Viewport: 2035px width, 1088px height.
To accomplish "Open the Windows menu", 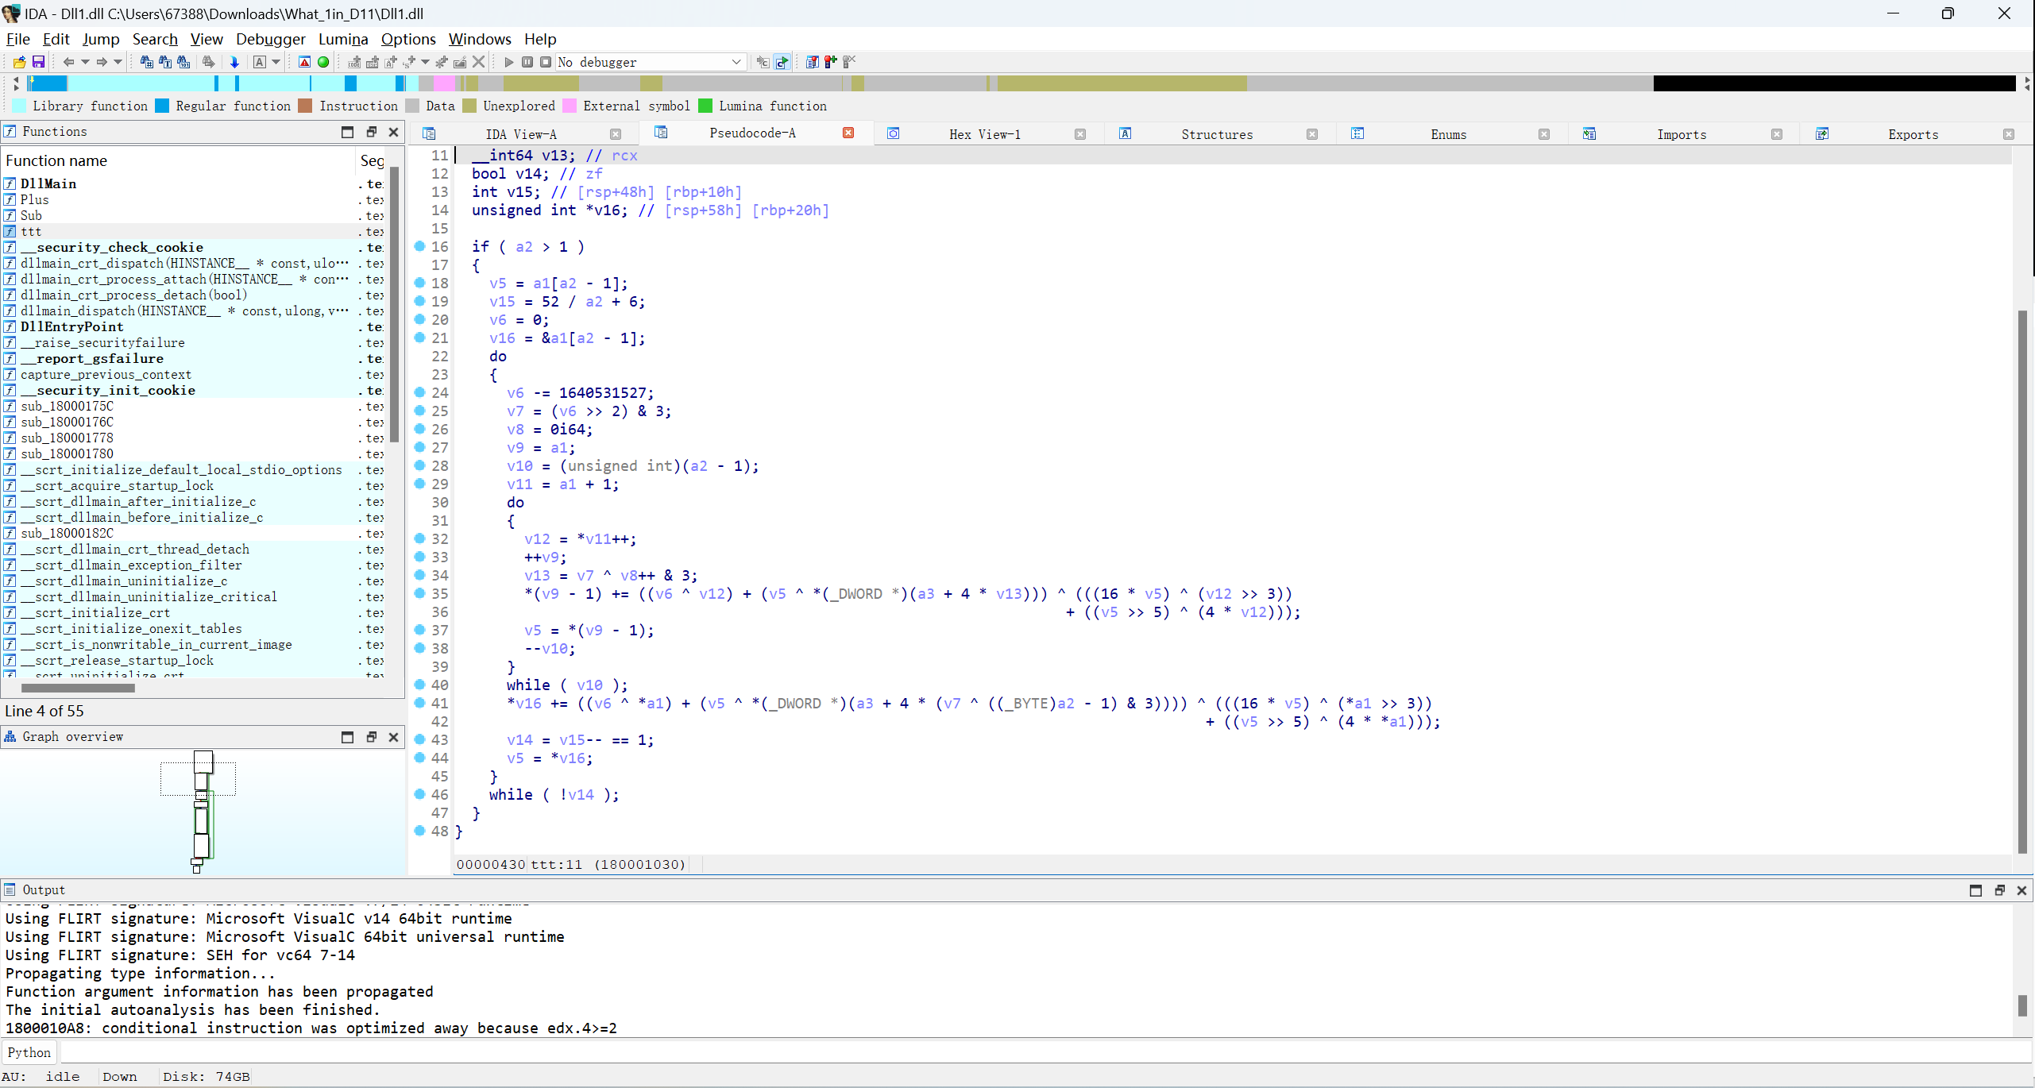I will pyautogui.click(x=480, y=39).
